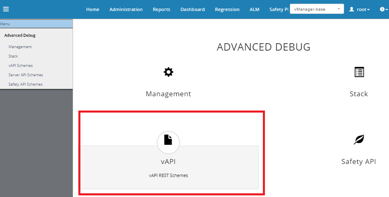This screenshot has width=389, height=197.
Task: Open the vManager-base project dropdown
Action: (317, 9)
